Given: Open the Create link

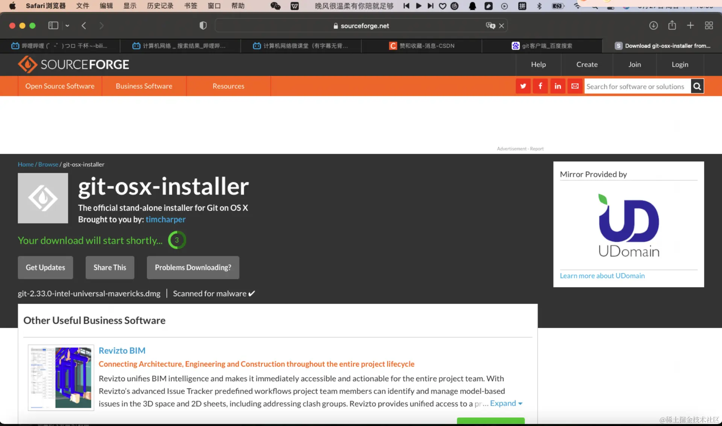Looking at the screenshot, I should 587,64.
